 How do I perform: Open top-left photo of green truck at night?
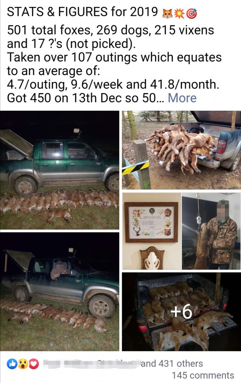(x=59, y=170)
